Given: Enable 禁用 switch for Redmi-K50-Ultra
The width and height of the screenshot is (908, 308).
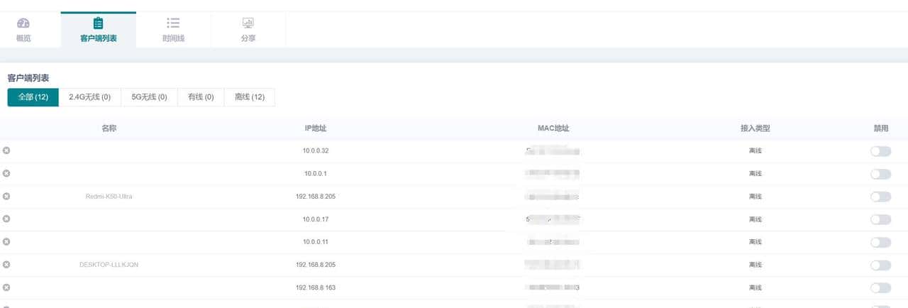Looking at the screenshot, I should tap(880, 197).
